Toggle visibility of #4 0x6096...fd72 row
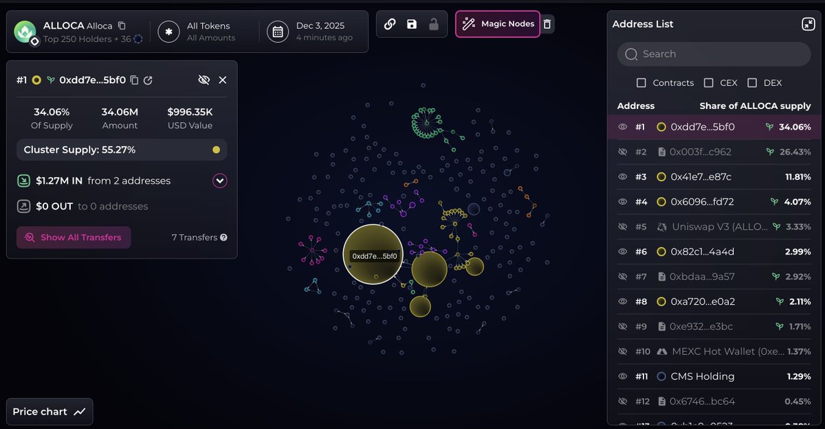This screenshot has height=429, width=825. click(623, 202)
